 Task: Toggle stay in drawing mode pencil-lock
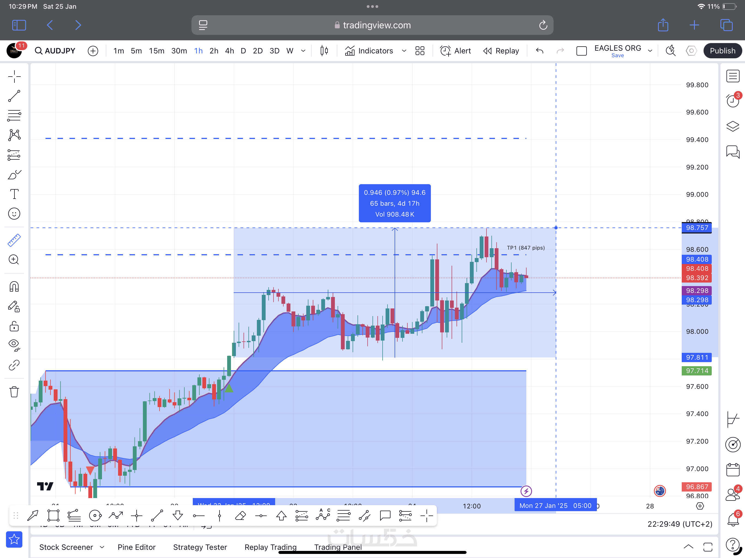point(14,306)
